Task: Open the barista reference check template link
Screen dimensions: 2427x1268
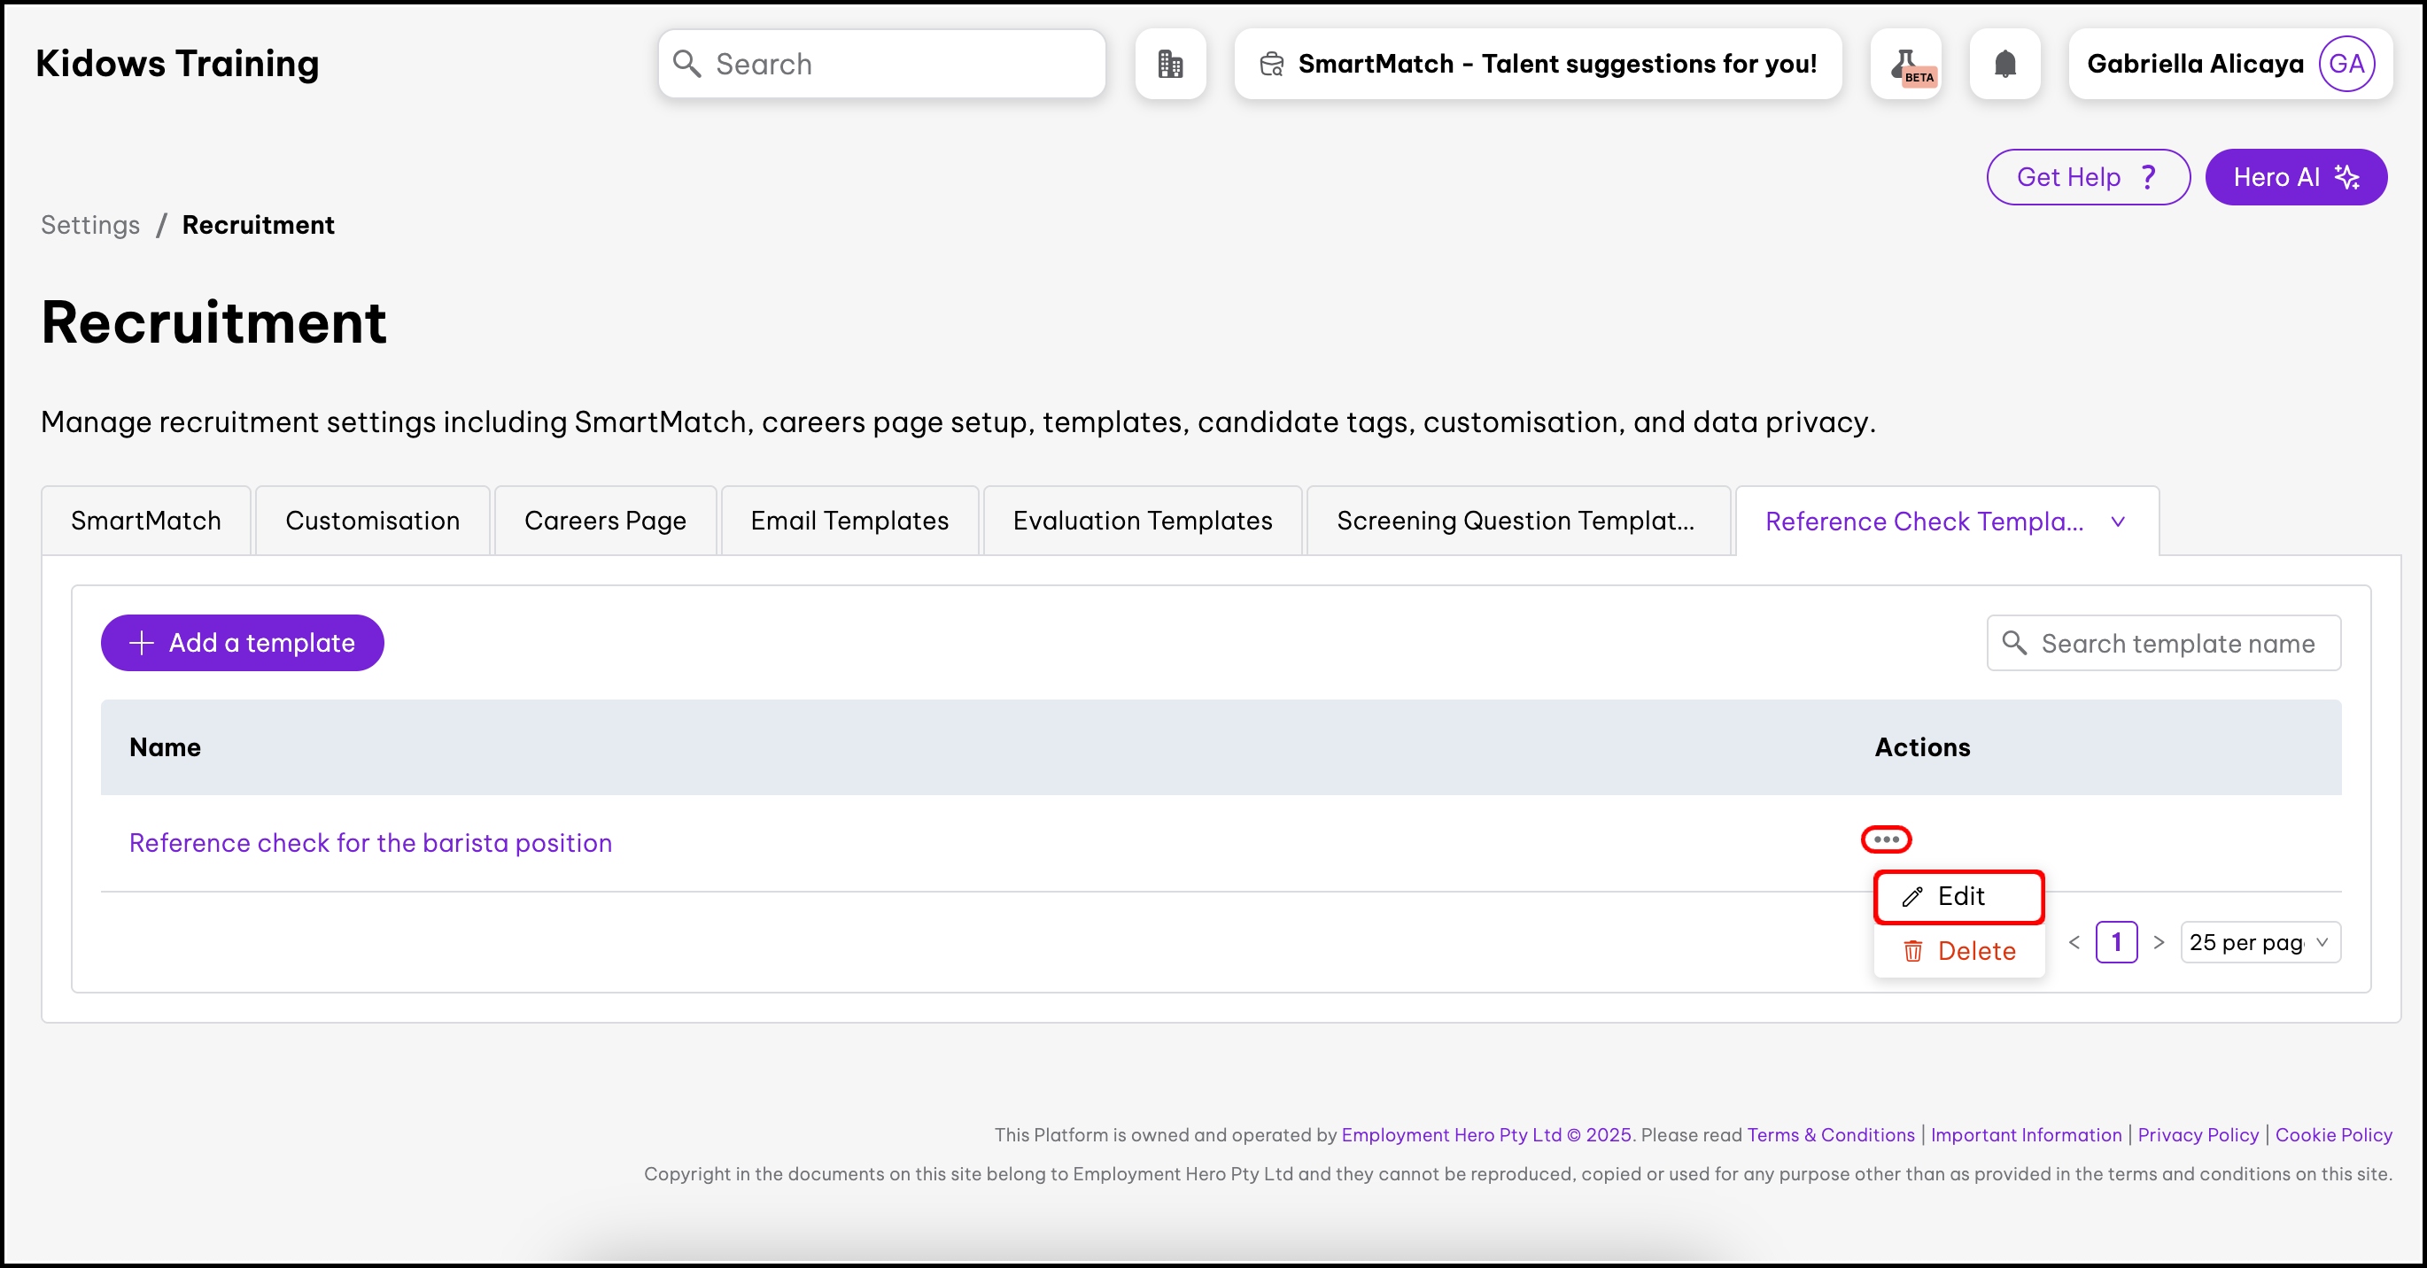Action: coord(370,843)
